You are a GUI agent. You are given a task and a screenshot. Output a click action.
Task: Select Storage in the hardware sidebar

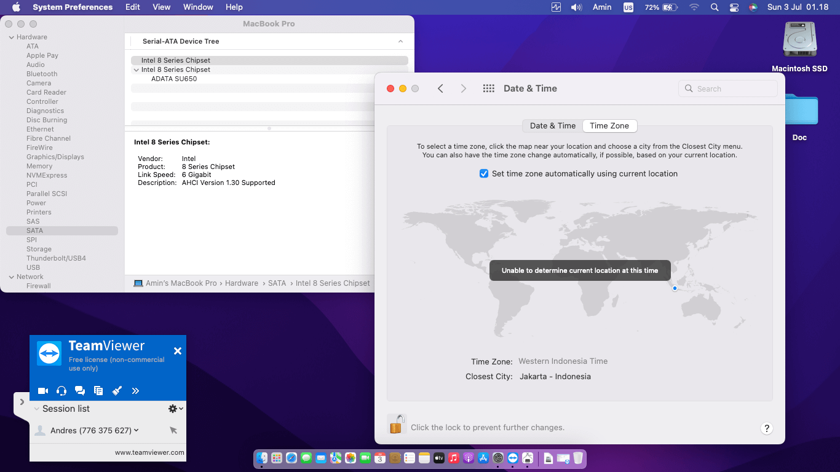tap(39, 249)
